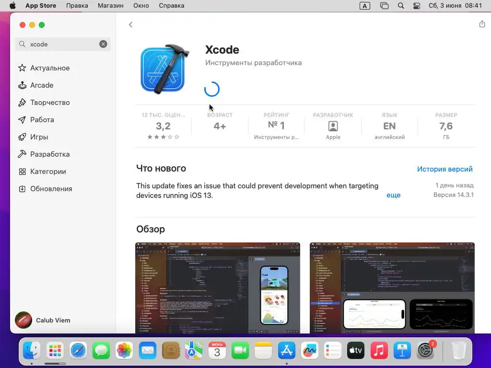Viewport: 491px width, 368px height.
Task: Click the screen mirroring menu bar icon
Action: point(384,6)
